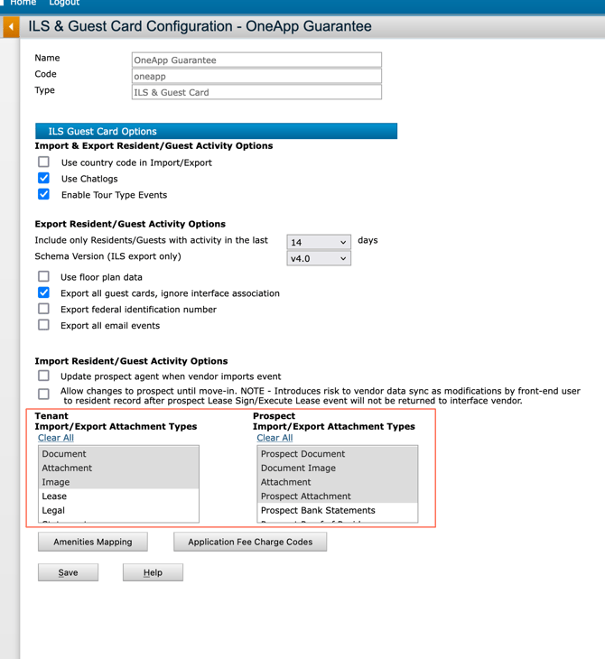Select Document in Tenant attachment list
The width and height of the screenshot is (605, 659).
118,453
